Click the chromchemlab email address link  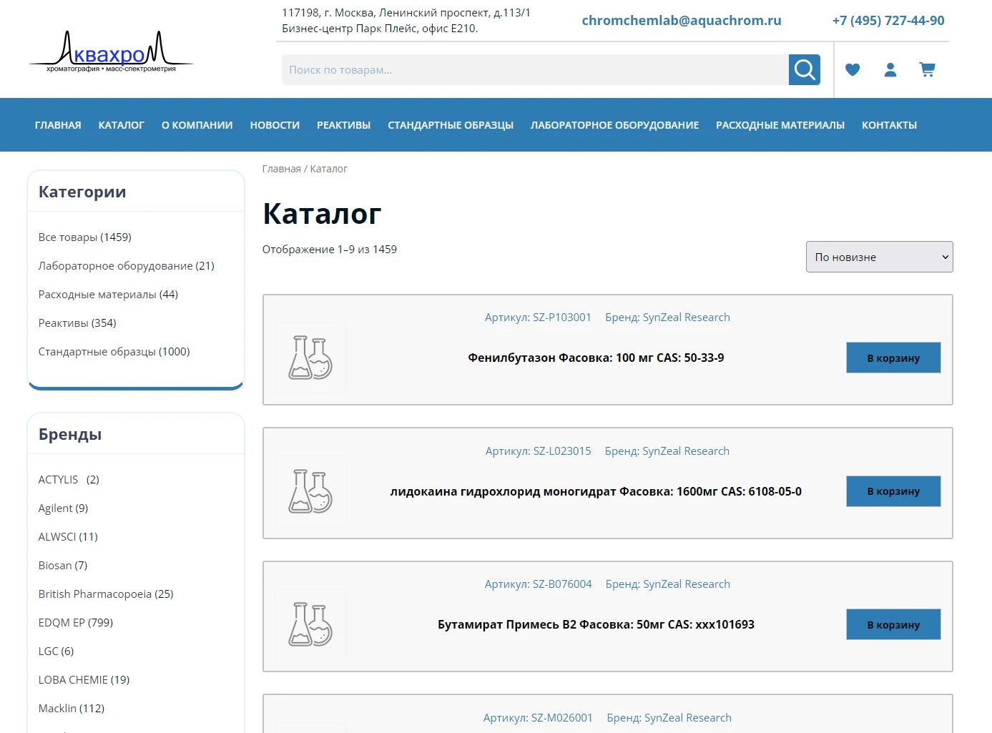pos(681,21)
